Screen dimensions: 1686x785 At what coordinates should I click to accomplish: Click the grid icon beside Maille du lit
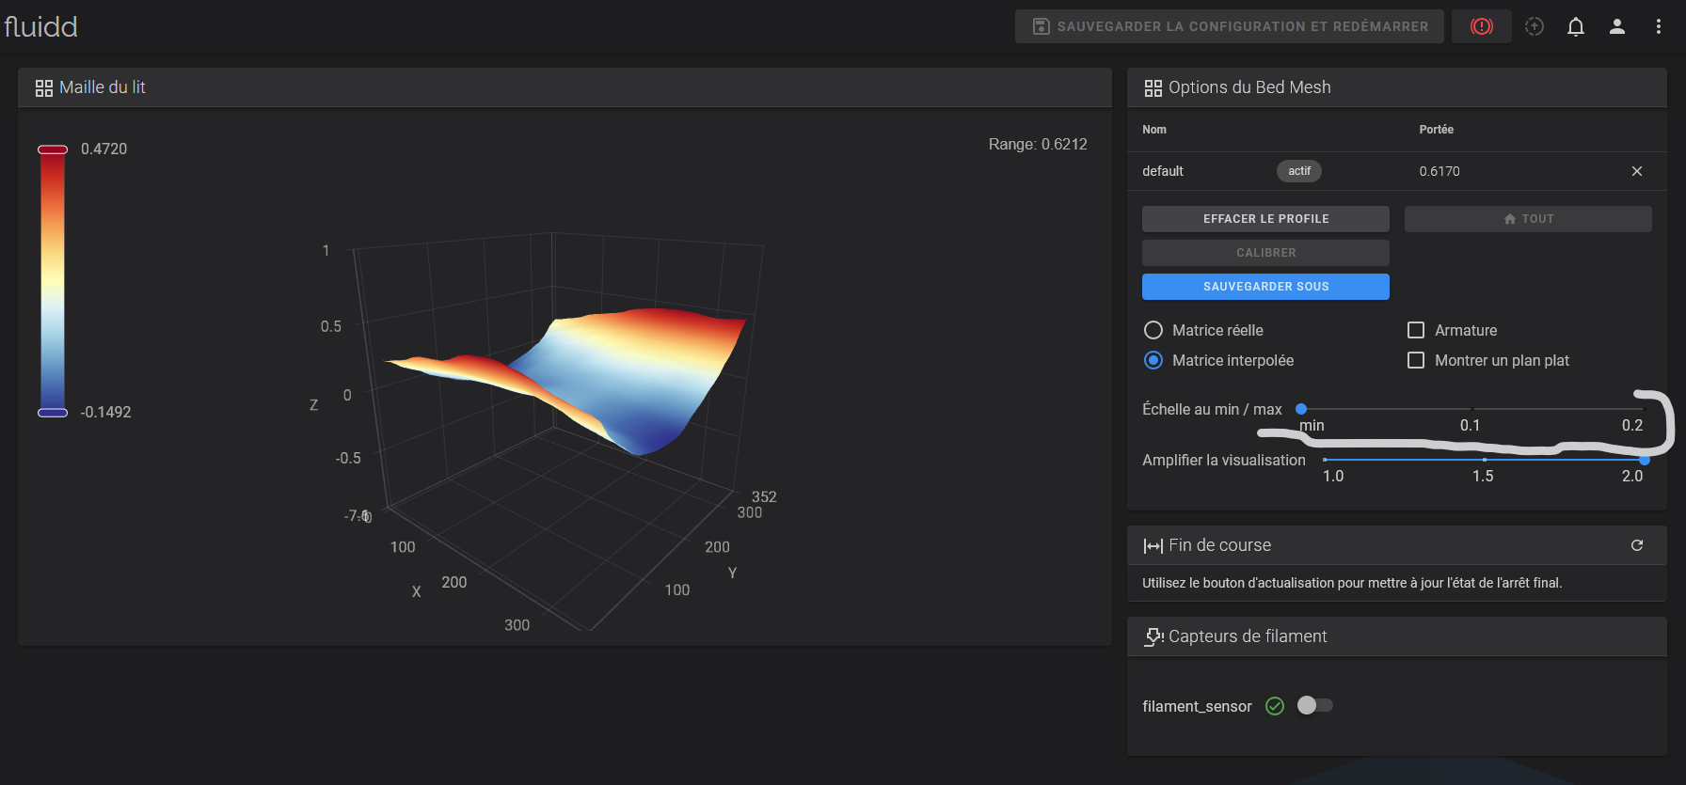pyautogui.click(x=44, y=88)
